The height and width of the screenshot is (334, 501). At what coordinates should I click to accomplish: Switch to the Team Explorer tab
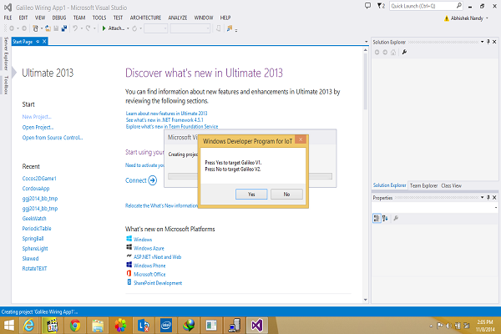(x=423, y=185)
